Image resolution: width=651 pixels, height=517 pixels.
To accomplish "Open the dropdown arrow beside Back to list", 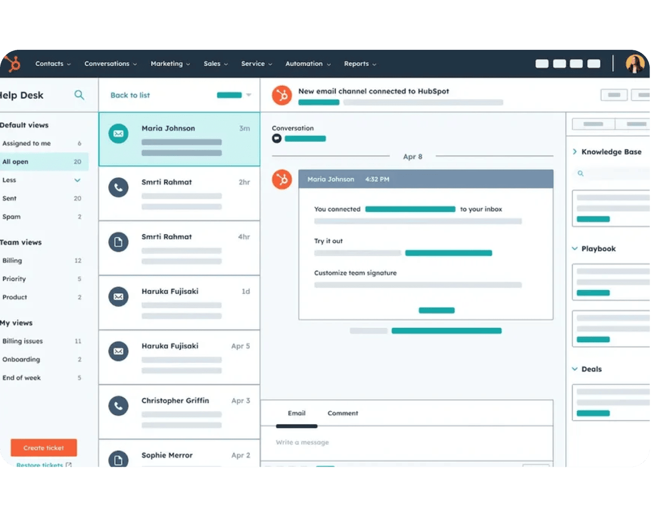I will tap(248, 95).
